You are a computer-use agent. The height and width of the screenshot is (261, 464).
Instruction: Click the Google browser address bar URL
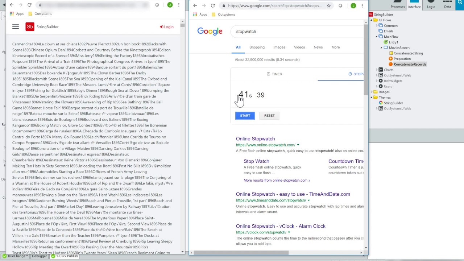[275, 6]
